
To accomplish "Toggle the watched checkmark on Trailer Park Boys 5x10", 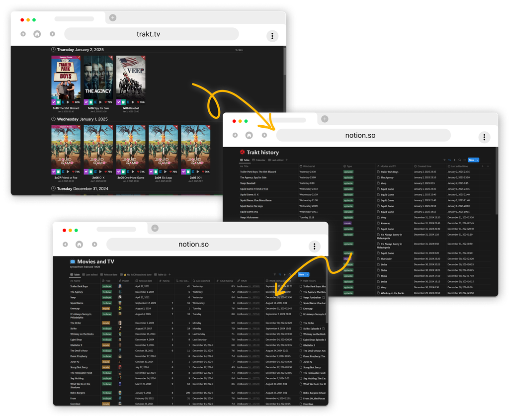I will pyautogui.click(x=54, y=102).
